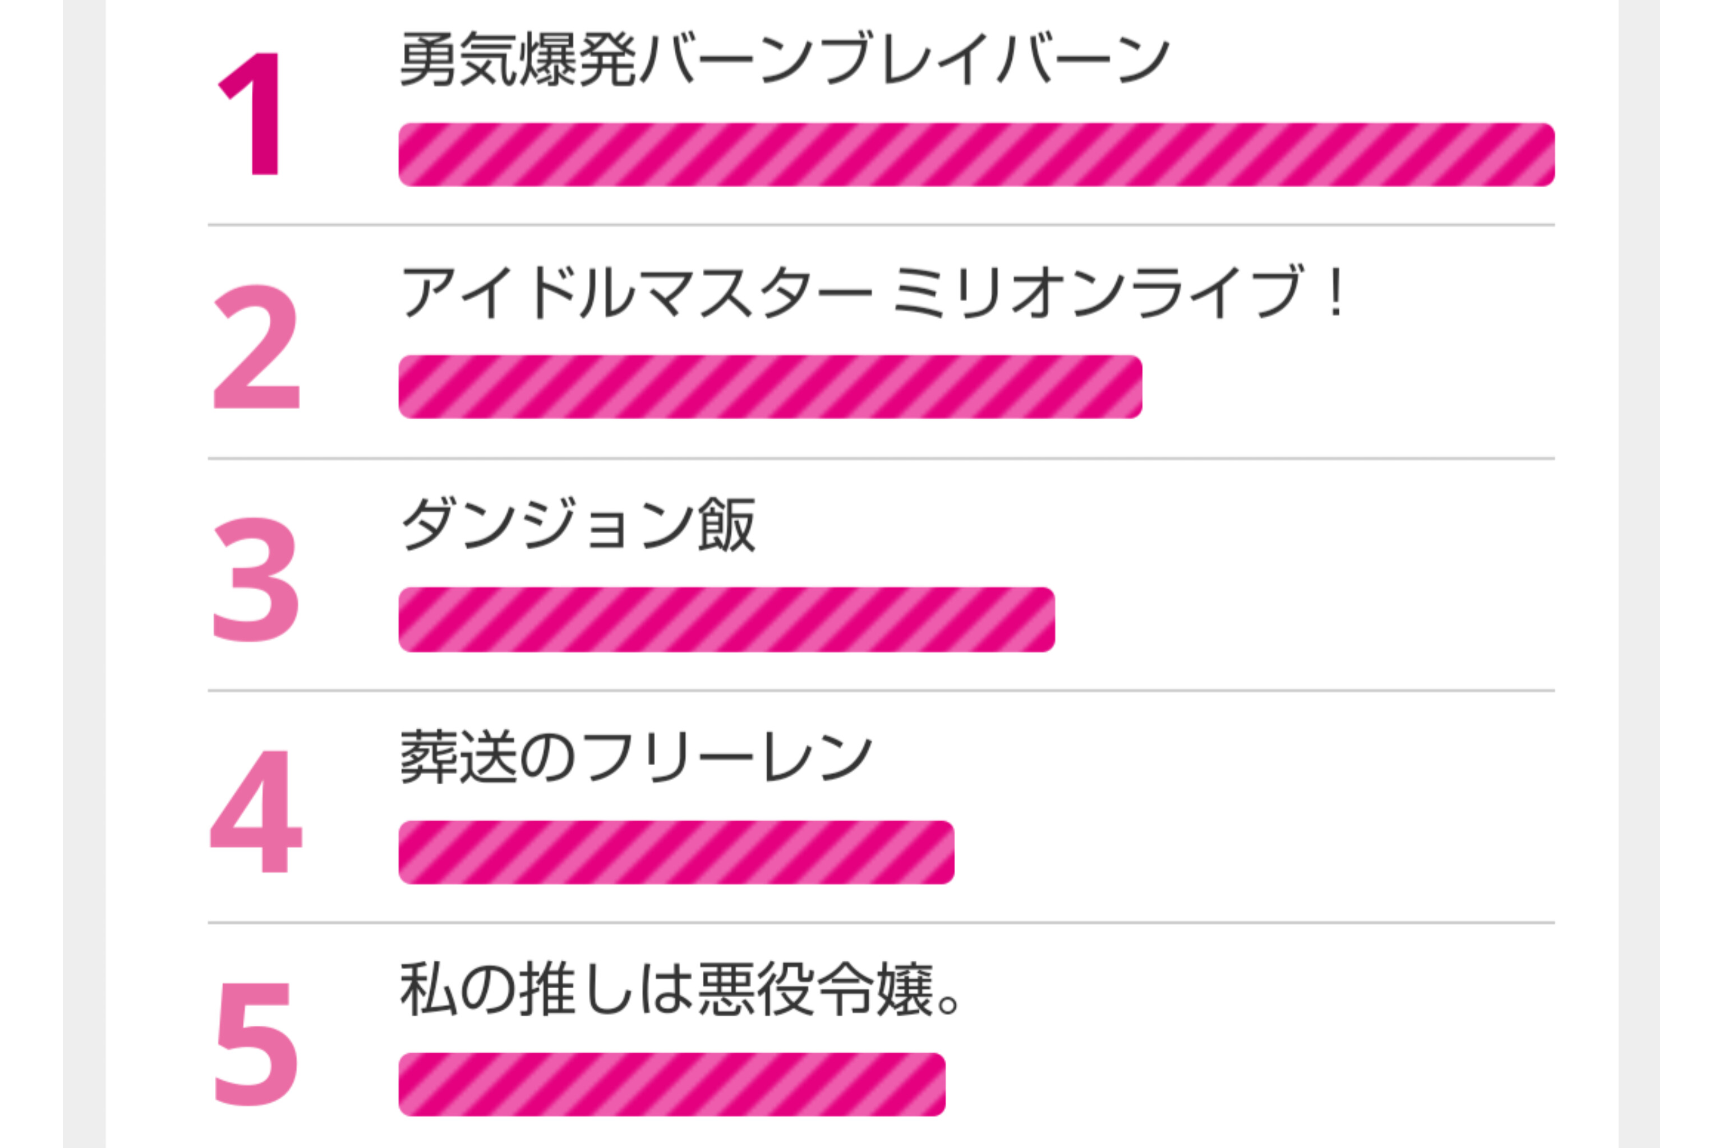Click the divider line below first-place entry
1723x1148 pixels.
click(x=881, y=225)
